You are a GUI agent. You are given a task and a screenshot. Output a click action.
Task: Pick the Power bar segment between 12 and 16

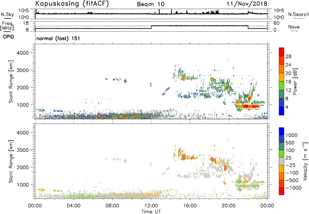tap(282, 86)
